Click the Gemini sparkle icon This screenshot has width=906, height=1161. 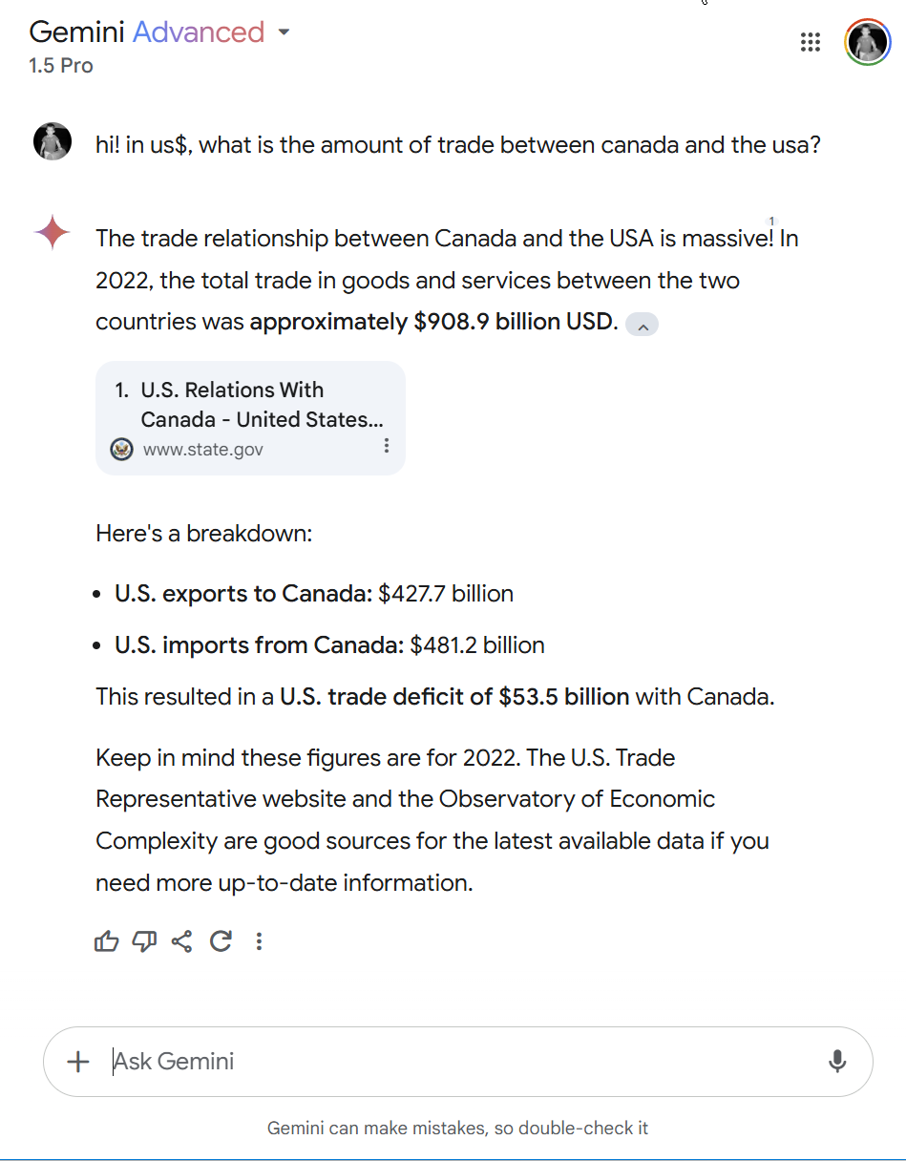(53, 232)
